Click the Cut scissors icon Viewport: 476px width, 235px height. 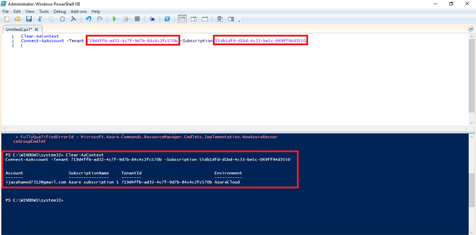[x=40, y=19]
